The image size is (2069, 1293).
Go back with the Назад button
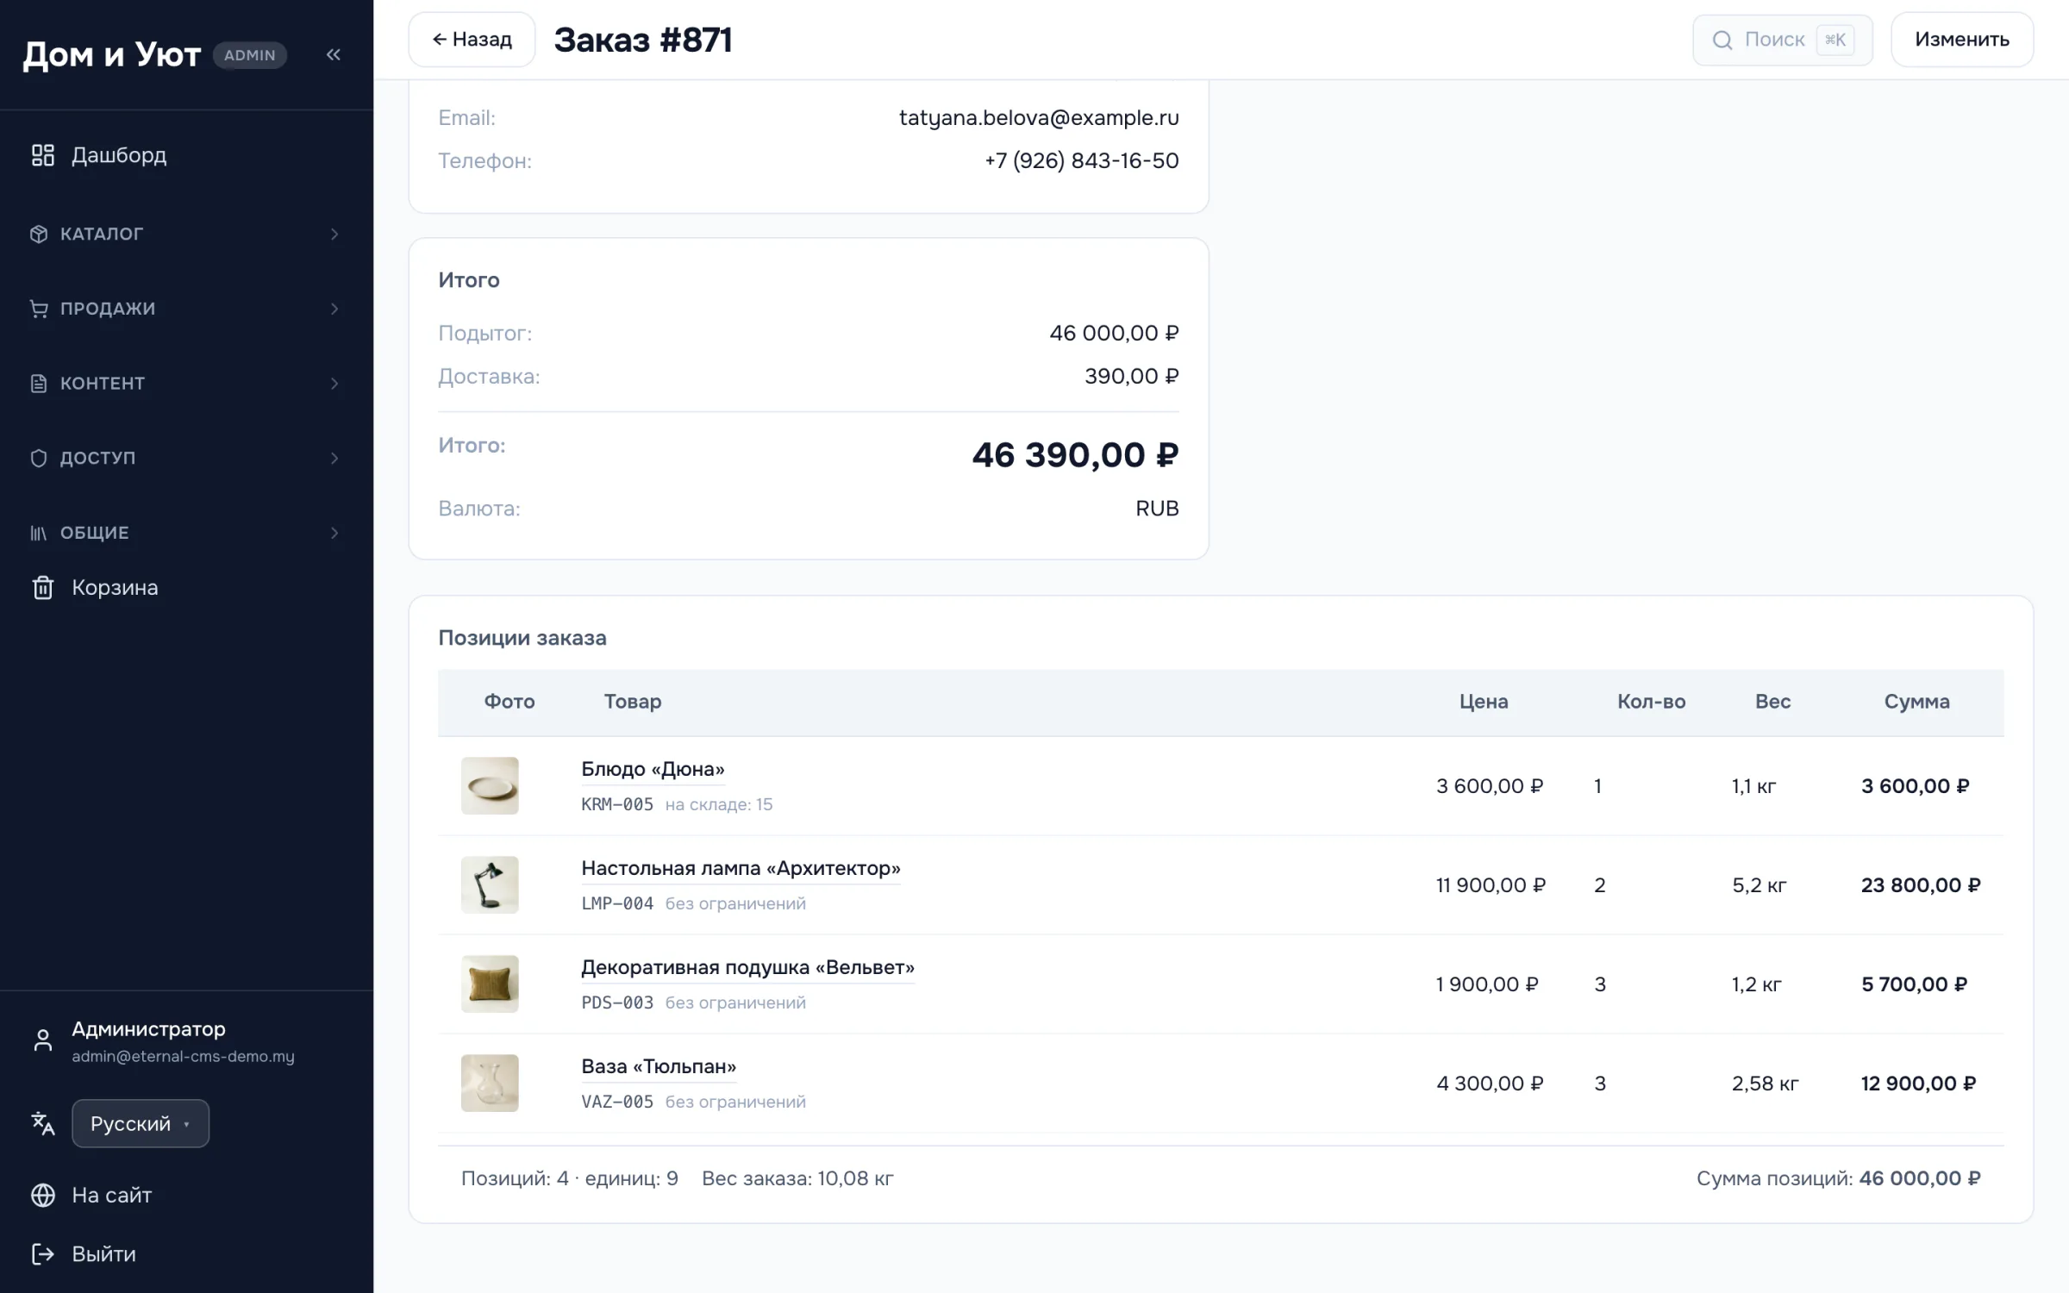point(472,40)
